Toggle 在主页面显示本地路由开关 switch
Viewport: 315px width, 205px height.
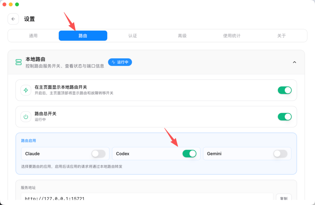(285, 90)
